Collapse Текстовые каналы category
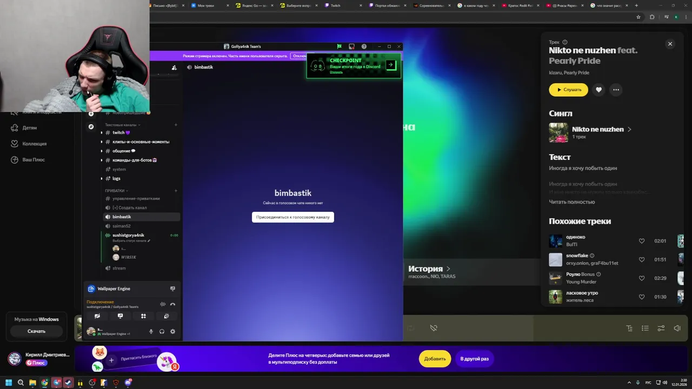This screenshot has height=389, width=692. click(122, 125)
